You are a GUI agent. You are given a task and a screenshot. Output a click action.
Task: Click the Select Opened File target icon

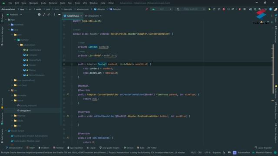click(x=39, y=14)
